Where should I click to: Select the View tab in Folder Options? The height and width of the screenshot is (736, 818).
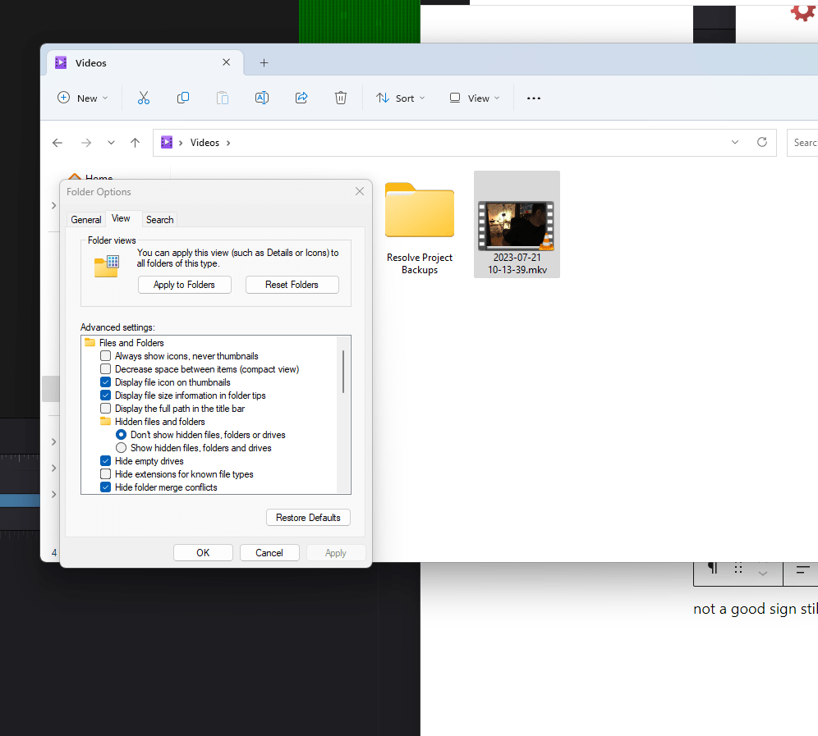[121, 218]
